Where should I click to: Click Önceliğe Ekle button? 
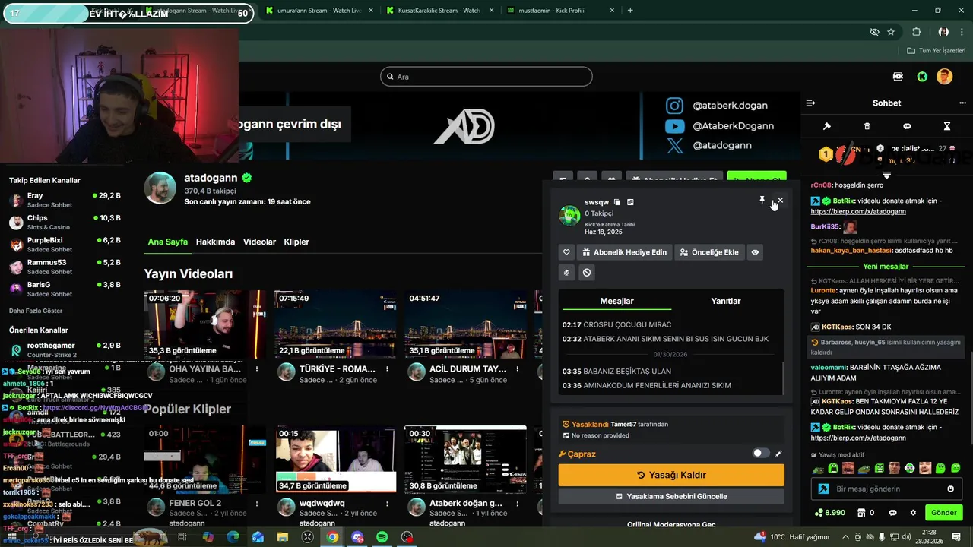(709, 252)
